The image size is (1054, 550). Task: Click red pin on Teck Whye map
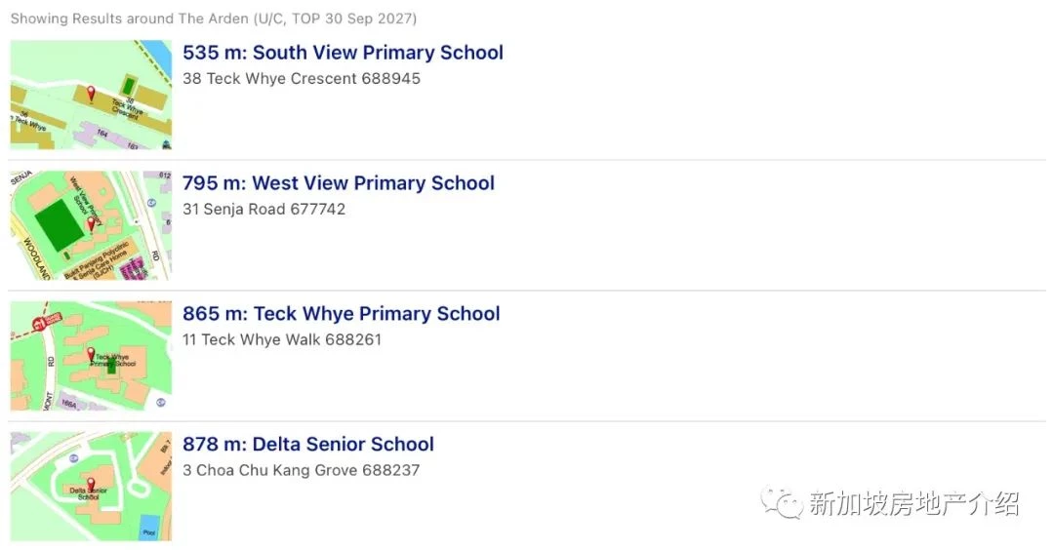[x=91, y=355]
